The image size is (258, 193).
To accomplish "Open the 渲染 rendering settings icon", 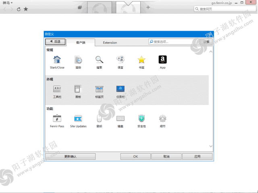I will click(78, 60).
